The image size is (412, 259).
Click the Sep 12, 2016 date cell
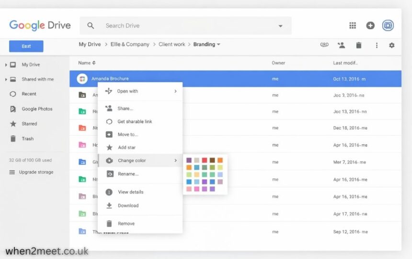(x=351, y=232)
